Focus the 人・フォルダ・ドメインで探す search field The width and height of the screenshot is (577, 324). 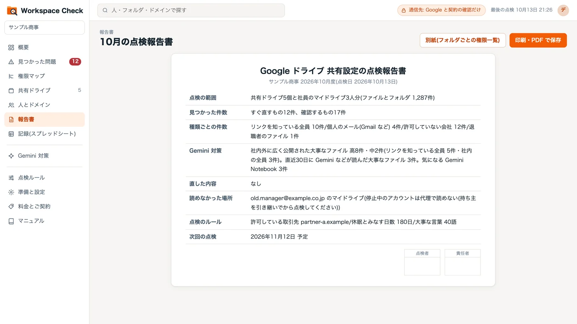point(191,10)
